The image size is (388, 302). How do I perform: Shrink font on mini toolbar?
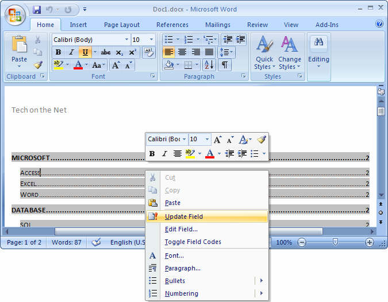pos(230,140)
